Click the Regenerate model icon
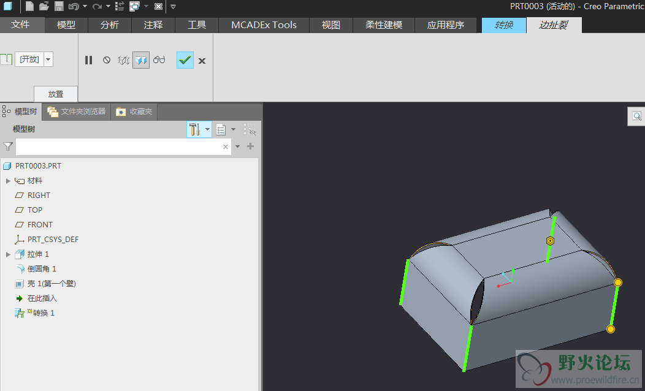The height and width of the screenshot is (391, 645). click(x=120, y=6)
